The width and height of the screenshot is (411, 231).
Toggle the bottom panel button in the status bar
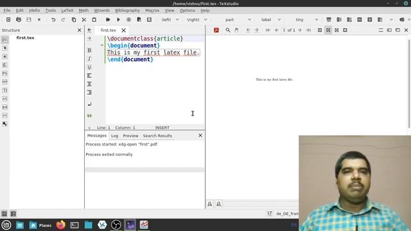coord(13,214)
